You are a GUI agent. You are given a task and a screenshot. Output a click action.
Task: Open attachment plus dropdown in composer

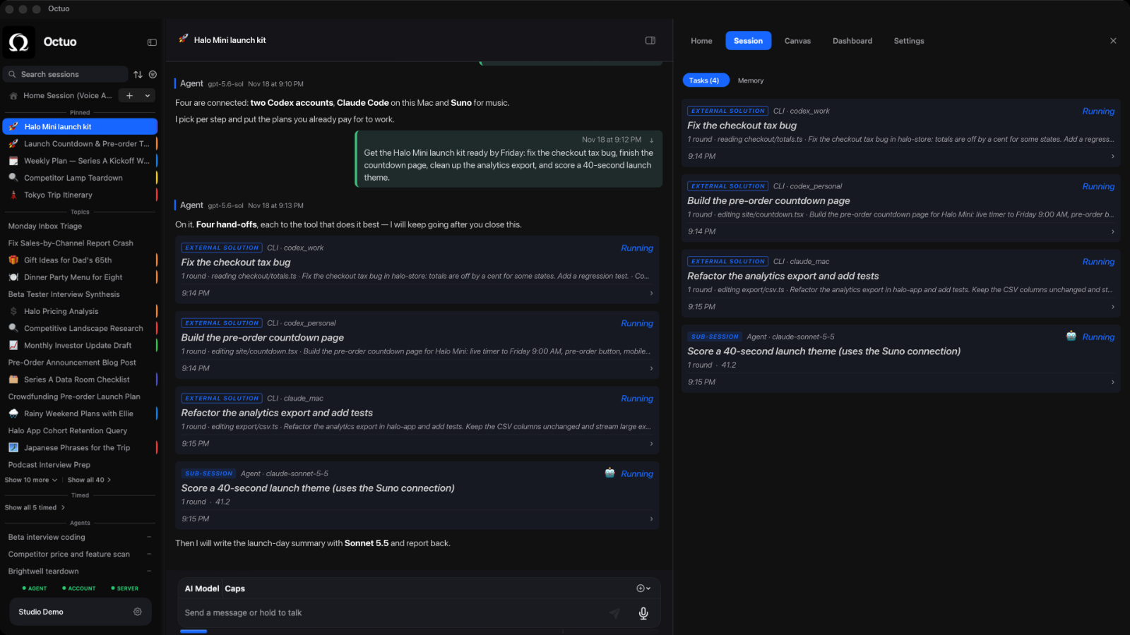click(643, 588)
